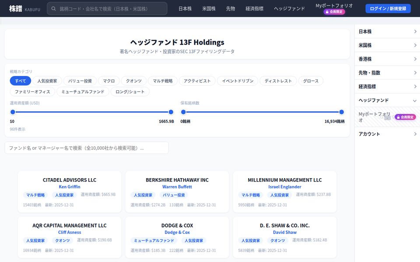420x262 pixels.
Task: Expand 日本株 chevron in sidebar
Action: tap(415, 31)
